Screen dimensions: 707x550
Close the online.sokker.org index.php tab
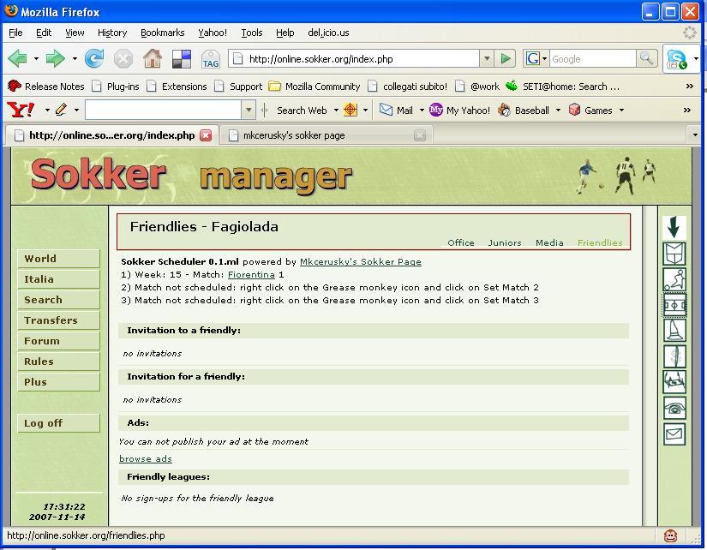tap(206, 135)
